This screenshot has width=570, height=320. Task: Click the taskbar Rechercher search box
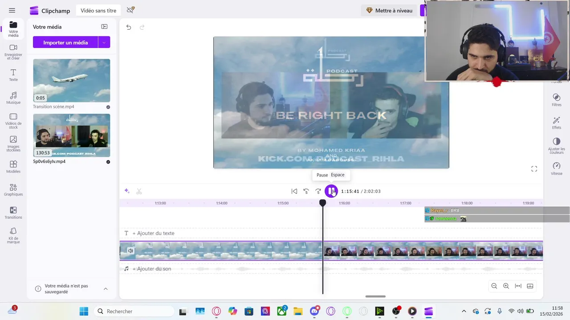pyautogui.click(x=134, y=311)
